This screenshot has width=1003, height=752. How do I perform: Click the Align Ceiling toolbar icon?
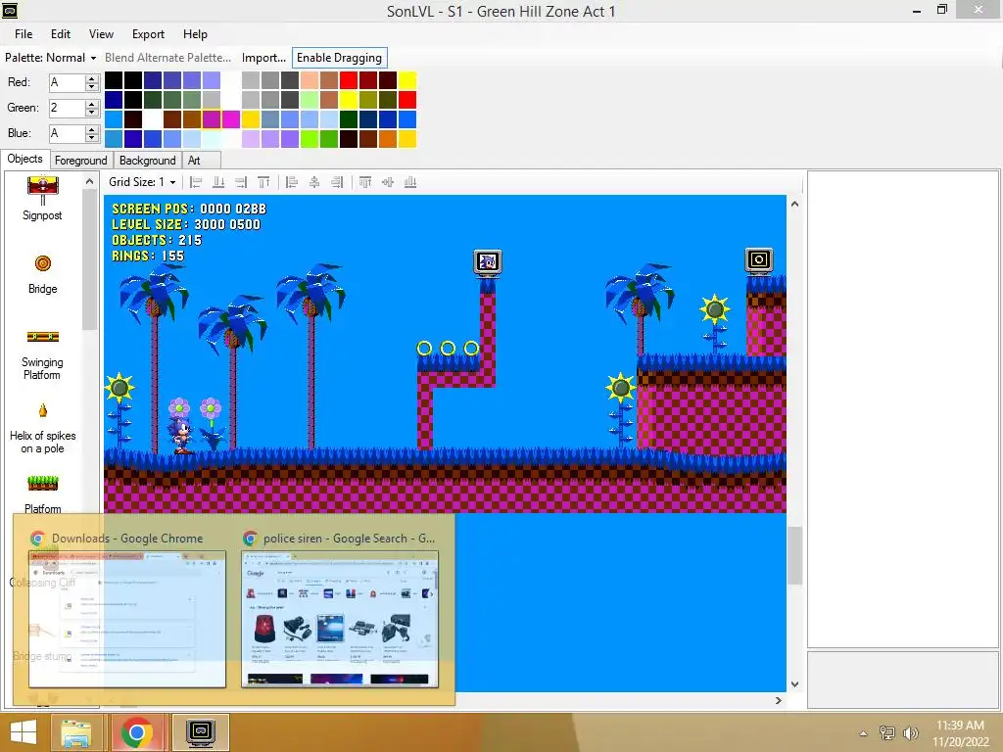point(263,182)
